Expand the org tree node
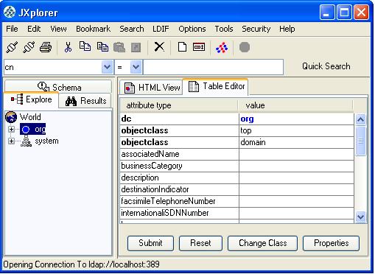375x274 pixels. pos(11,129)
